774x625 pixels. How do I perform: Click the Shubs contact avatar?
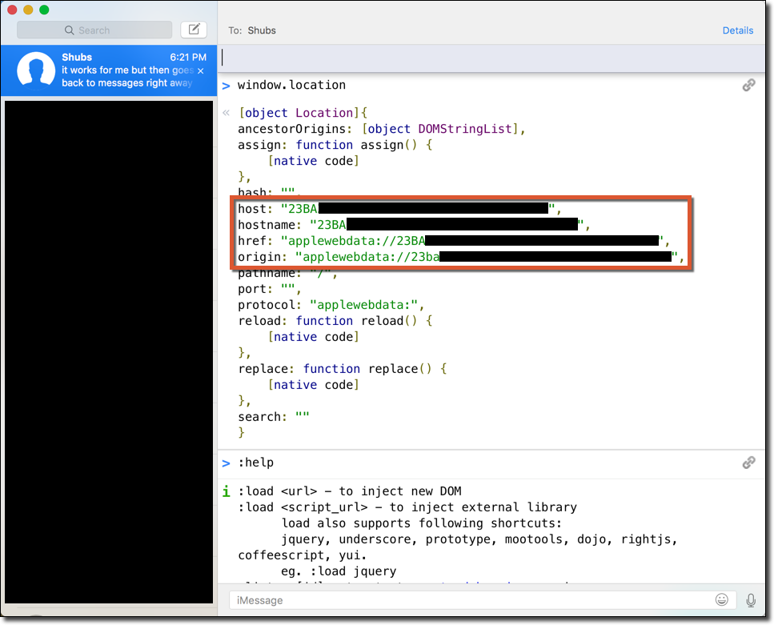coord(35,70)
